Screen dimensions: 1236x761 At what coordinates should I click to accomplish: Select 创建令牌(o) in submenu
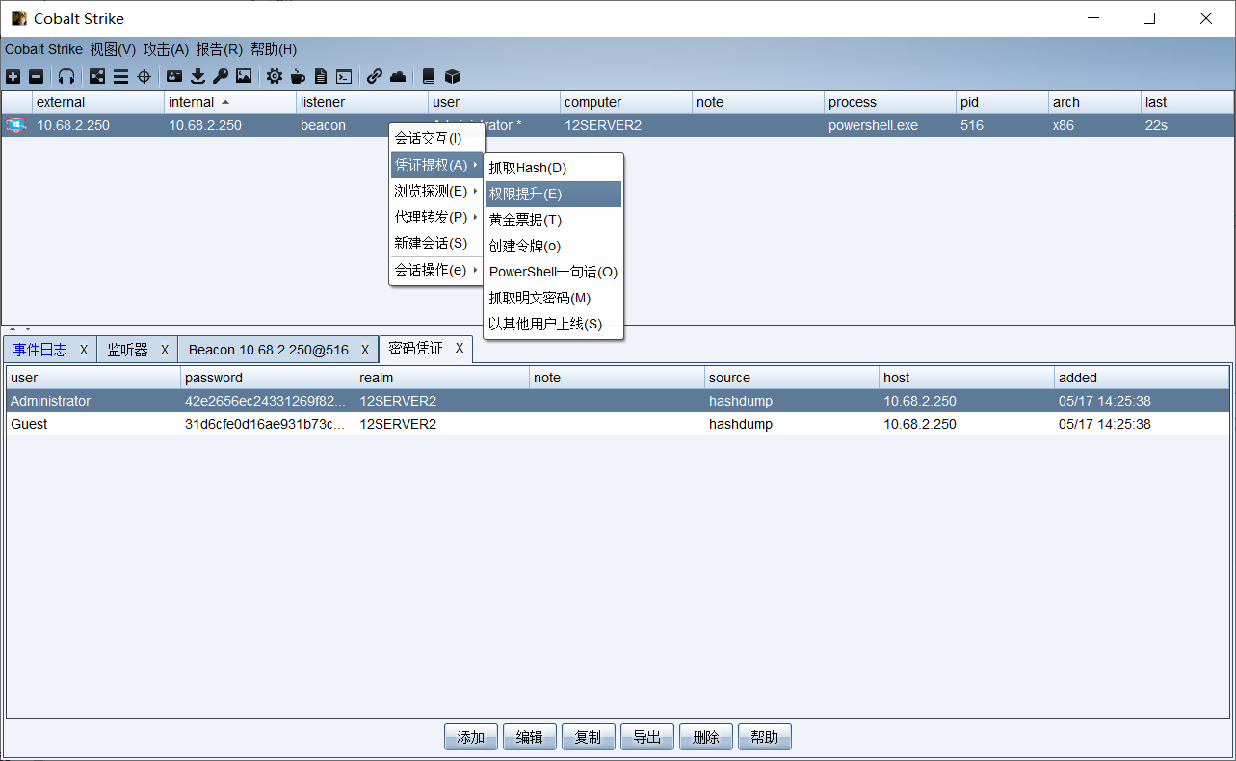coord(553,246)
